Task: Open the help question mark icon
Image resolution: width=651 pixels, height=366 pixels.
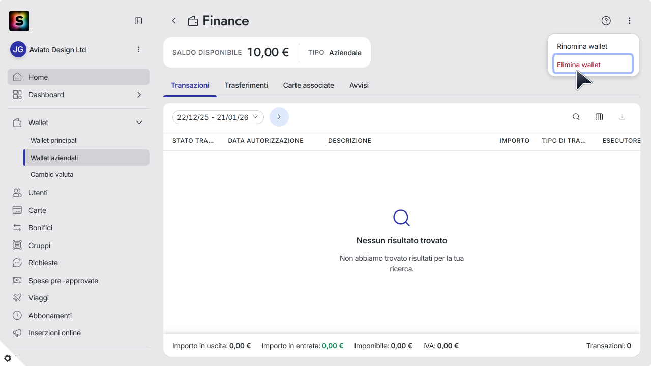Action: (606, 21)
